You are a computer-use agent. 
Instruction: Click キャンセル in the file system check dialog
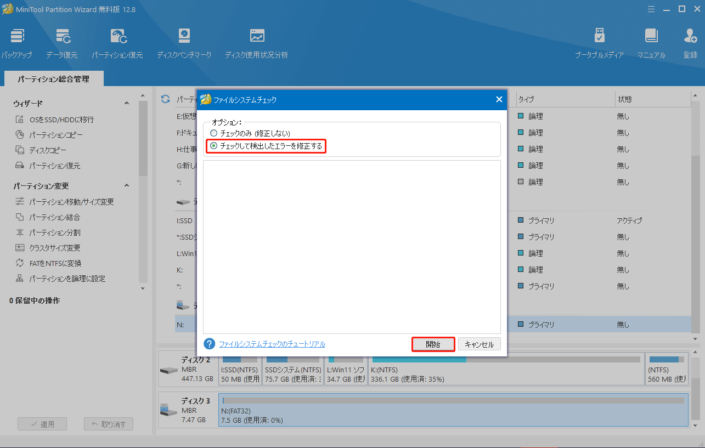(479, 344)
